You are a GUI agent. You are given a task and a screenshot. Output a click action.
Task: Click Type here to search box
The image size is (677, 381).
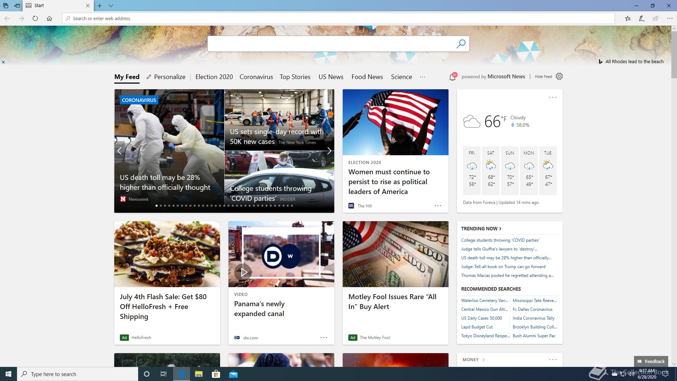click(x=78, y=374)
